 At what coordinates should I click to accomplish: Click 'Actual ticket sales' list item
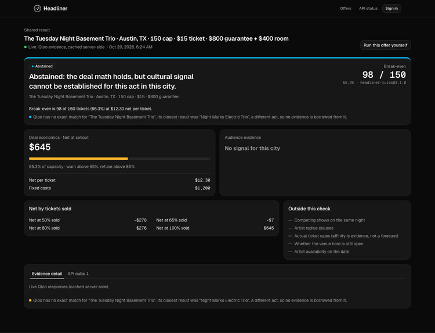click(346, 236)
